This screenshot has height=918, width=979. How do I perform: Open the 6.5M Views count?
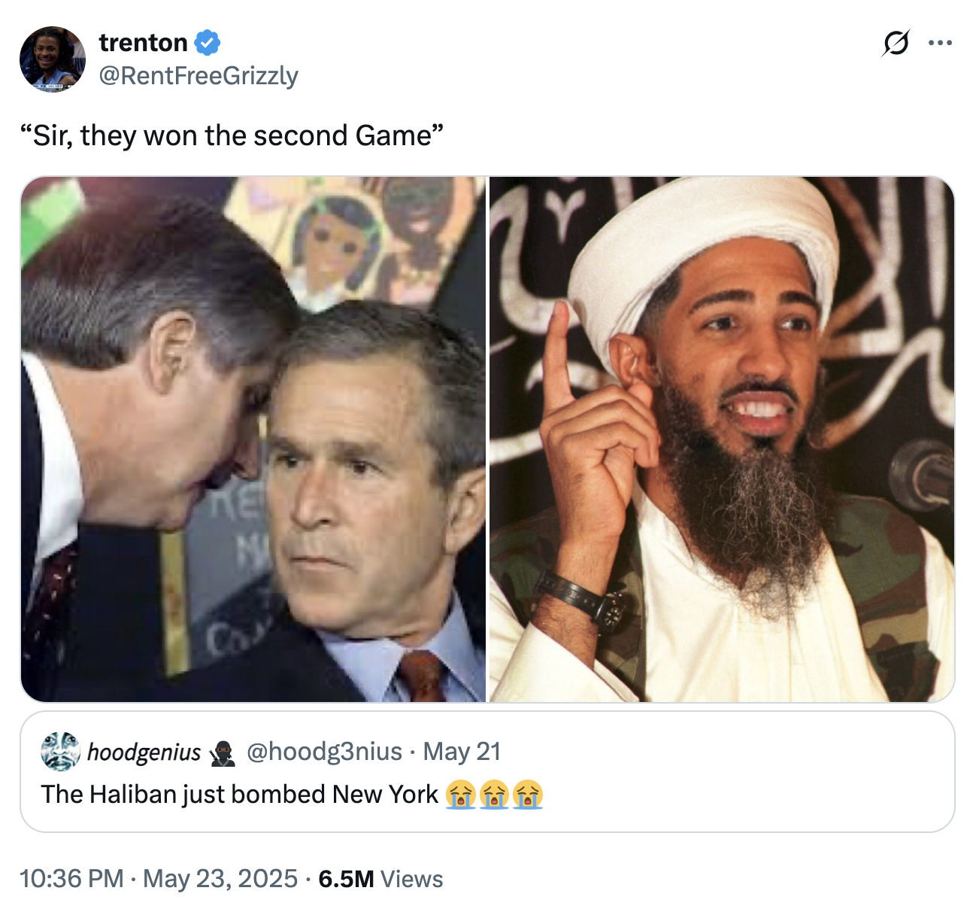pyautogui.click(x=380, y=879)
